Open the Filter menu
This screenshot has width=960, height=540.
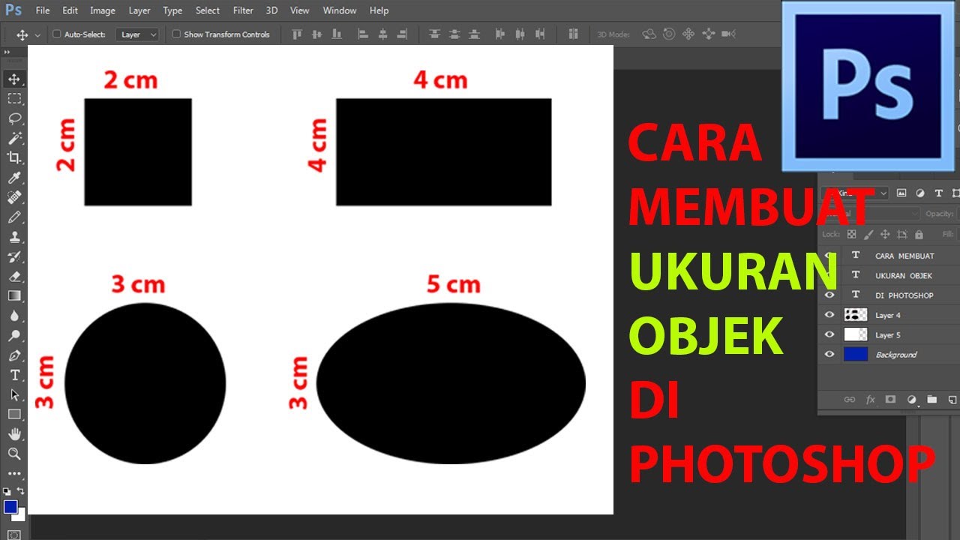(x=243, y=10)
